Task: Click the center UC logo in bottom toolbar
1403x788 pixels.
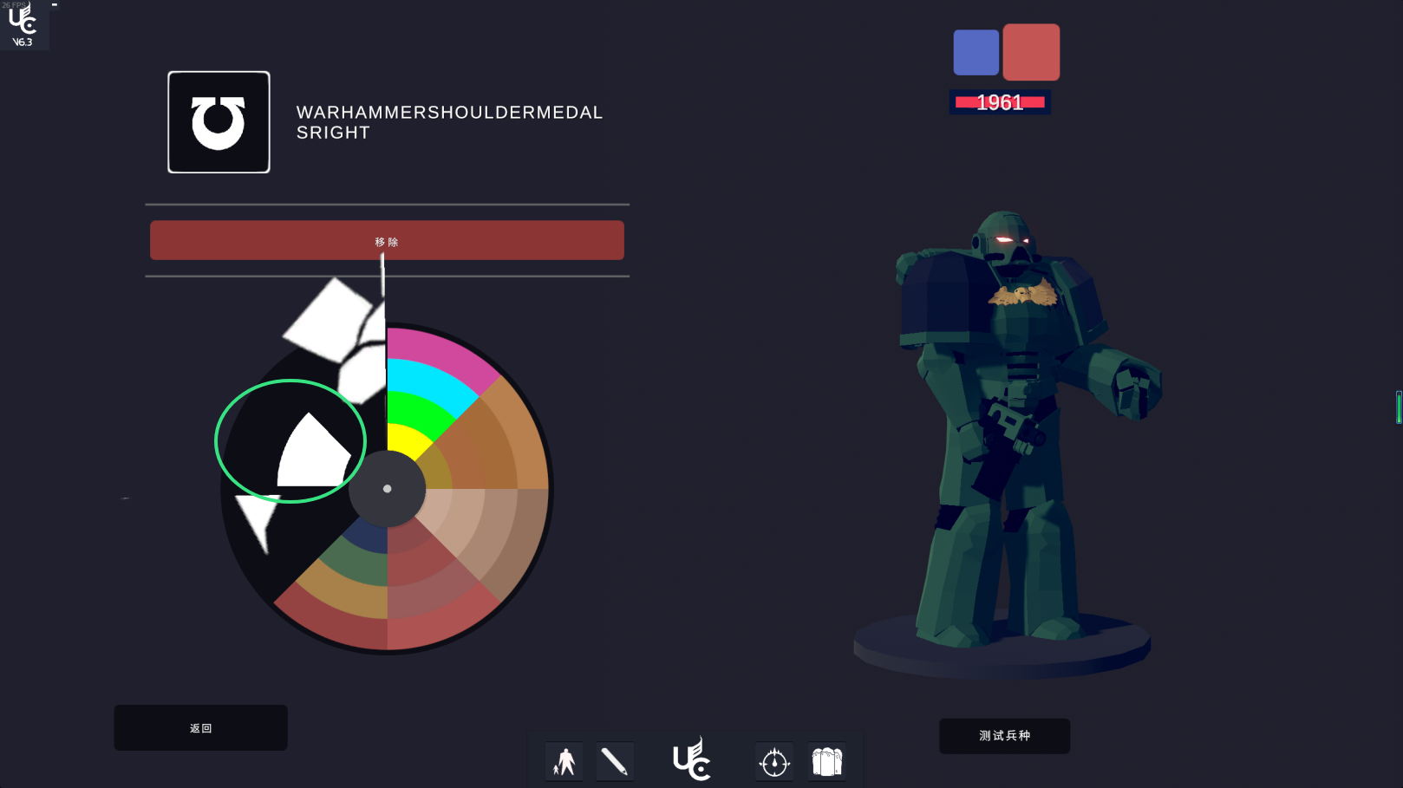Action: pyautogui.click(x=692, y=759)
